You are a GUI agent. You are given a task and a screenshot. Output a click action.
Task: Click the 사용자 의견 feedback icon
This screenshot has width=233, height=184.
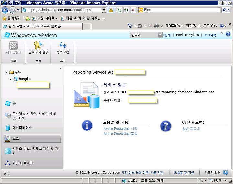(226, 173)
